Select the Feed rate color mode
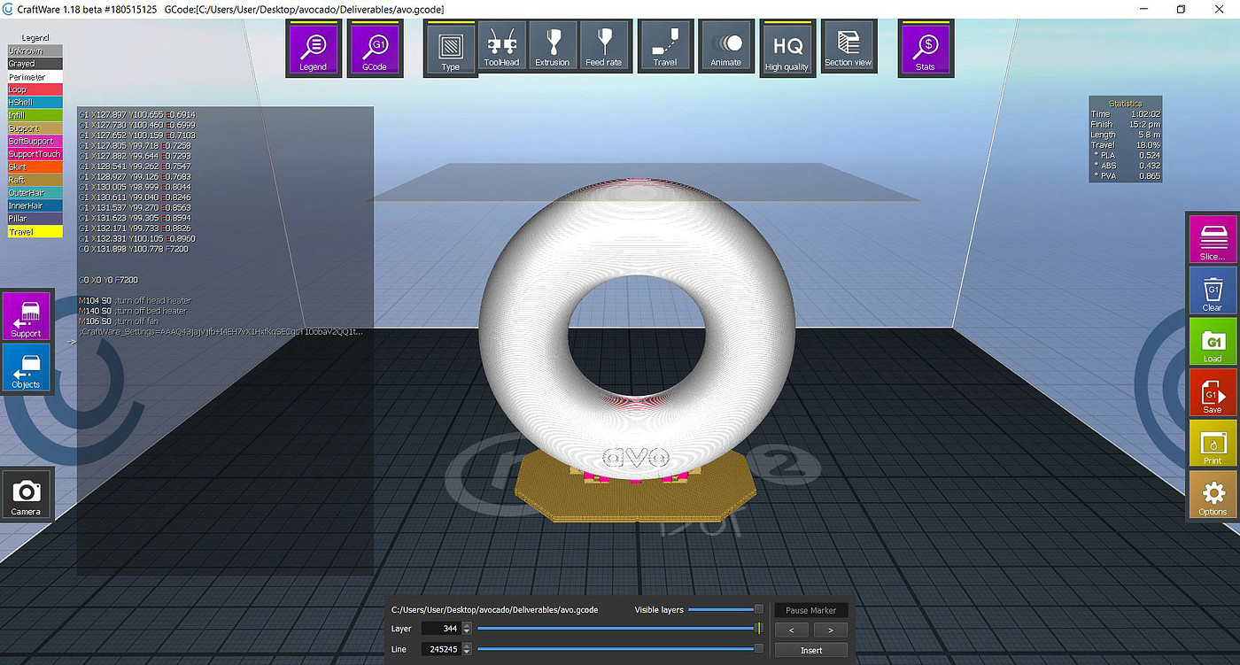This screenshot has width=1240, height=665. click(604, 46)
